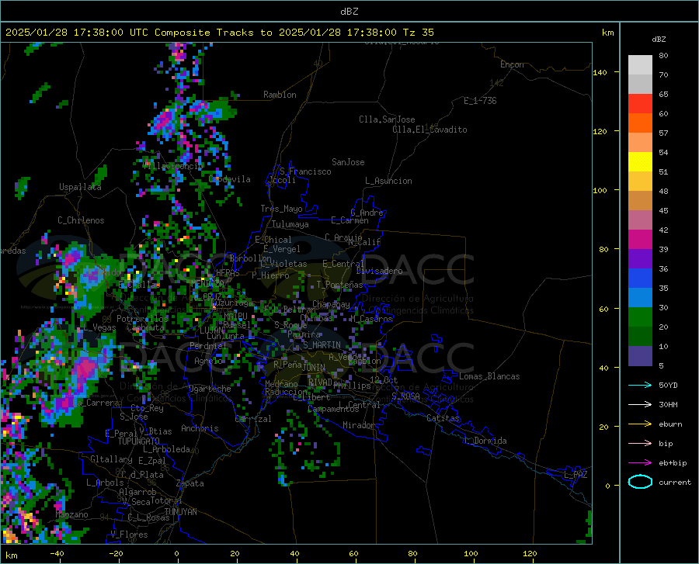Click the S_MARTIN town label

(x=322, y=345)
